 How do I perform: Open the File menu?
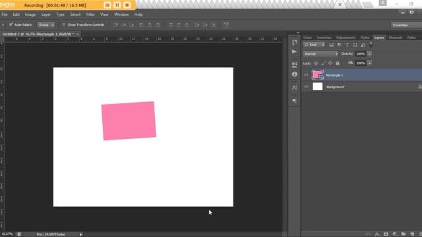coord(5,14)
